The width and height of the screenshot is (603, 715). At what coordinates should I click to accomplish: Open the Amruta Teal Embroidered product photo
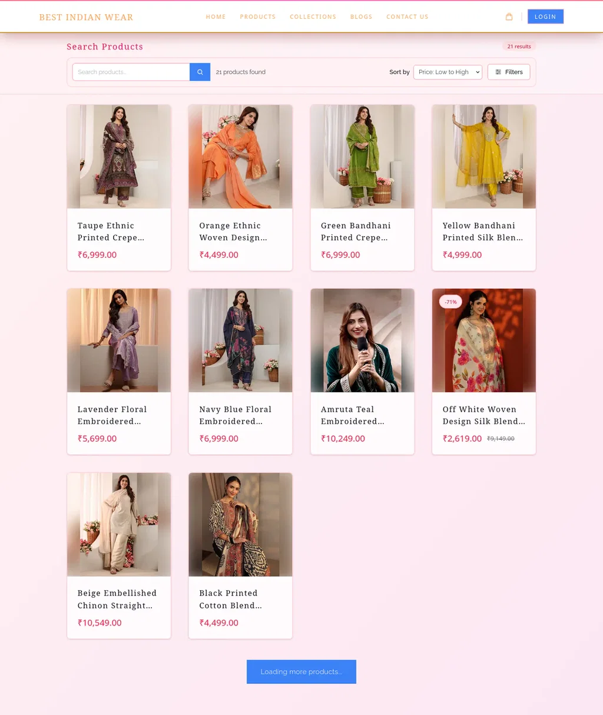tap(362, 340)
